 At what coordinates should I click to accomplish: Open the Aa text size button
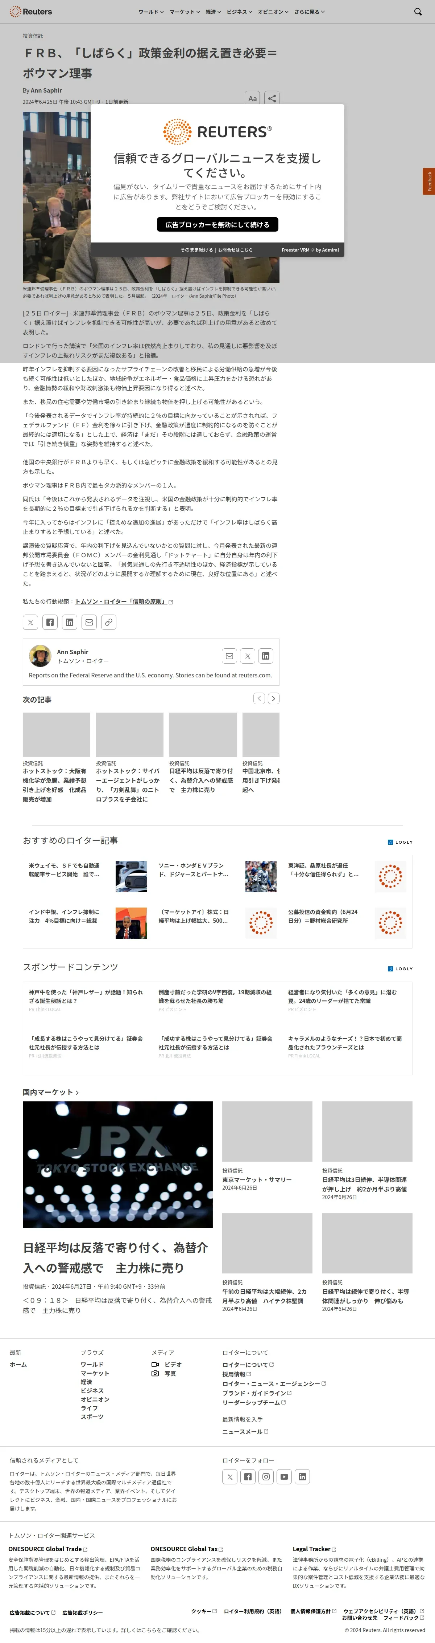[x=253, y=98]
